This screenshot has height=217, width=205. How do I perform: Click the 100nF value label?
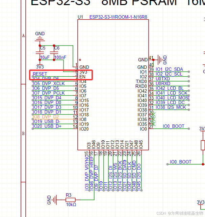60,57
